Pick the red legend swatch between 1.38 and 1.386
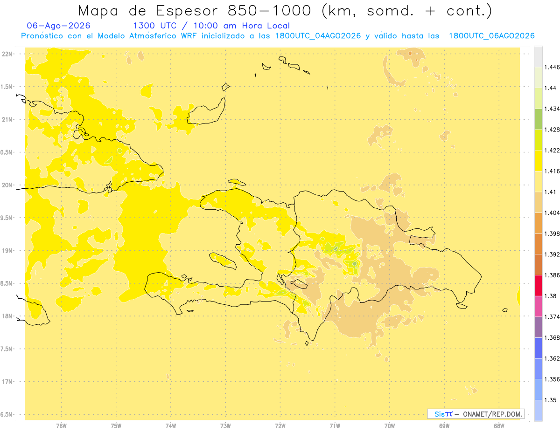This screenshot has width=560, height=432. (x=538, y=285)
